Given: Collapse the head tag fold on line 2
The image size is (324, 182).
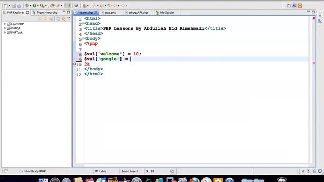Looking at the screenshot, I should [83, 23].
